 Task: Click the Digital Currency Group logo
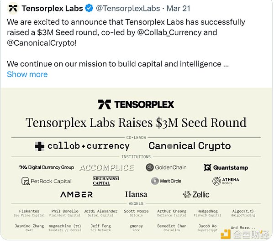click(x=47, y=167)
